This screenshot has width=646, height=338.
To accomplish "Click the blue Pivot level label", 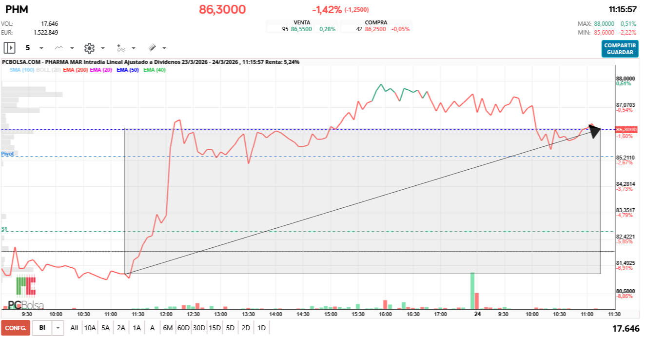I will click(7, 153).
